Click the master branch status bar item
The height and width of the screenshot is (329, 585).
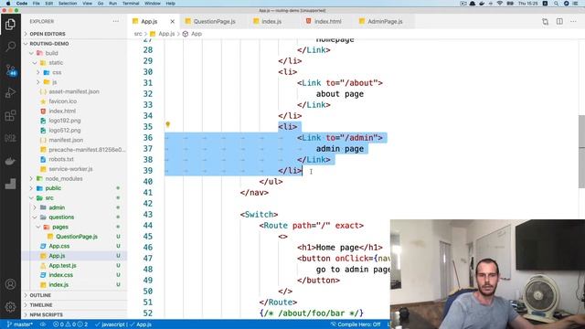tap(20, 324)
